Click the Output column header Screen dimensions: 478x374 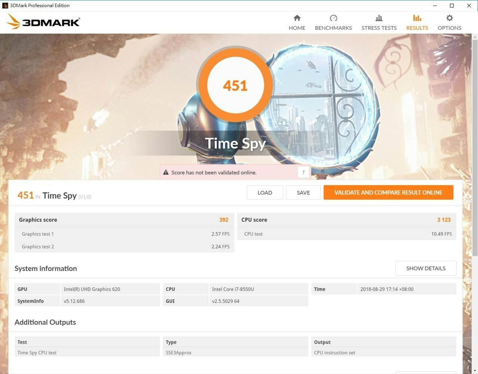(x=322, y=342)
